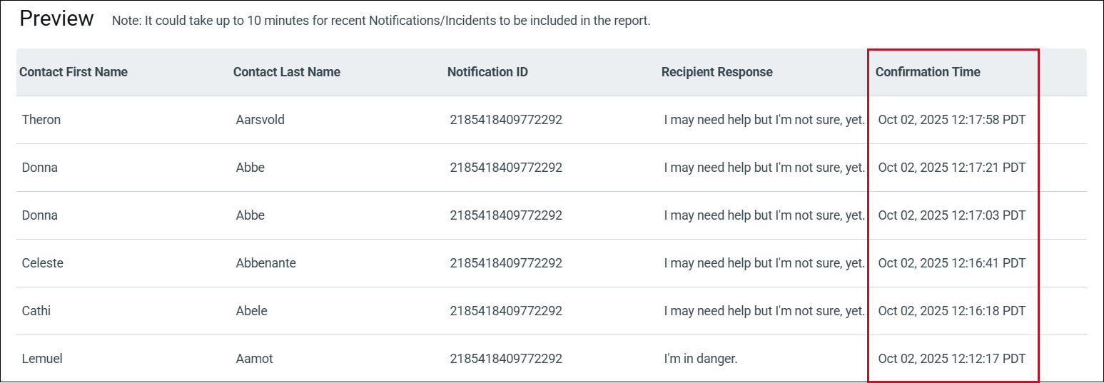
Task: Click the last name Aarsvold
Action: pyautogui.click(x=260, y=120)
